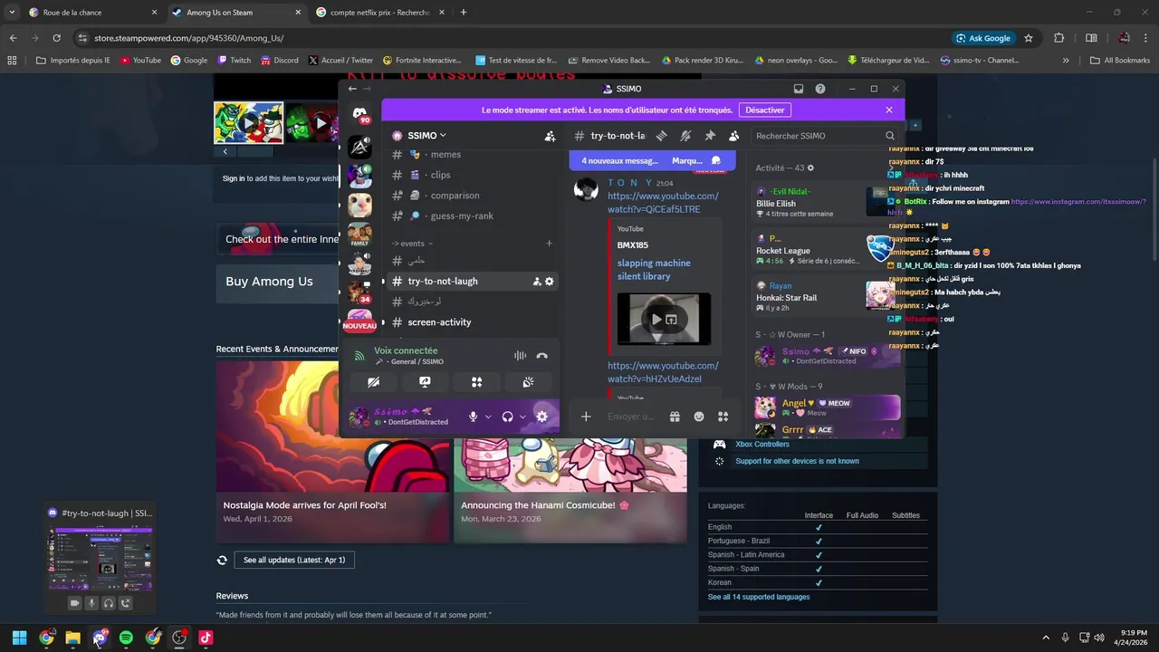Click Activité settings gear icon
The width and height of the screenshot is (1159, 652).
pyautogui.click(x=810, y=168)
